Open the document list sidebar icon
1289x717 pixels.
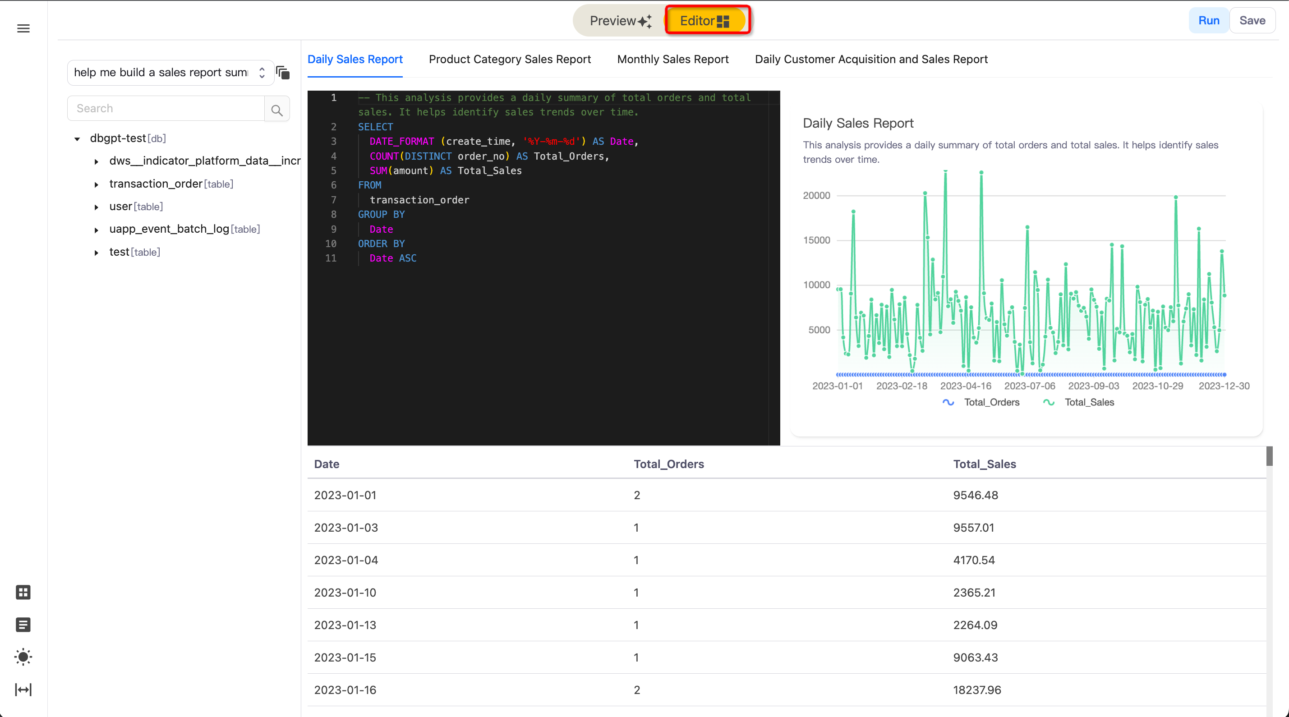click(23, 625)
